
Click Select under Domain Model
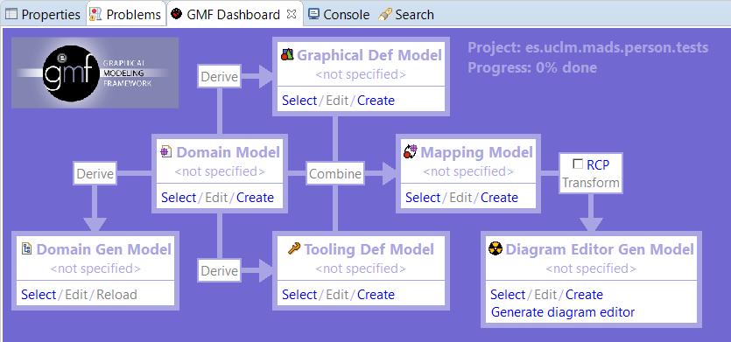(179, 198)
